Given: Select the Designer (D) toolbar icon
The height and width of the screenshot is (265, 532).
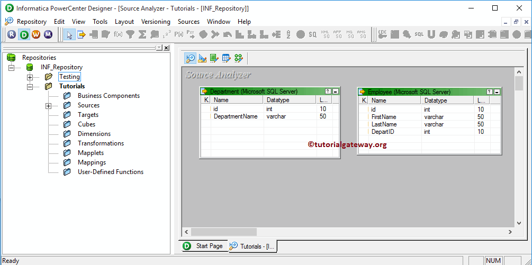Looking at the screenshot, I should pos(24,34).
